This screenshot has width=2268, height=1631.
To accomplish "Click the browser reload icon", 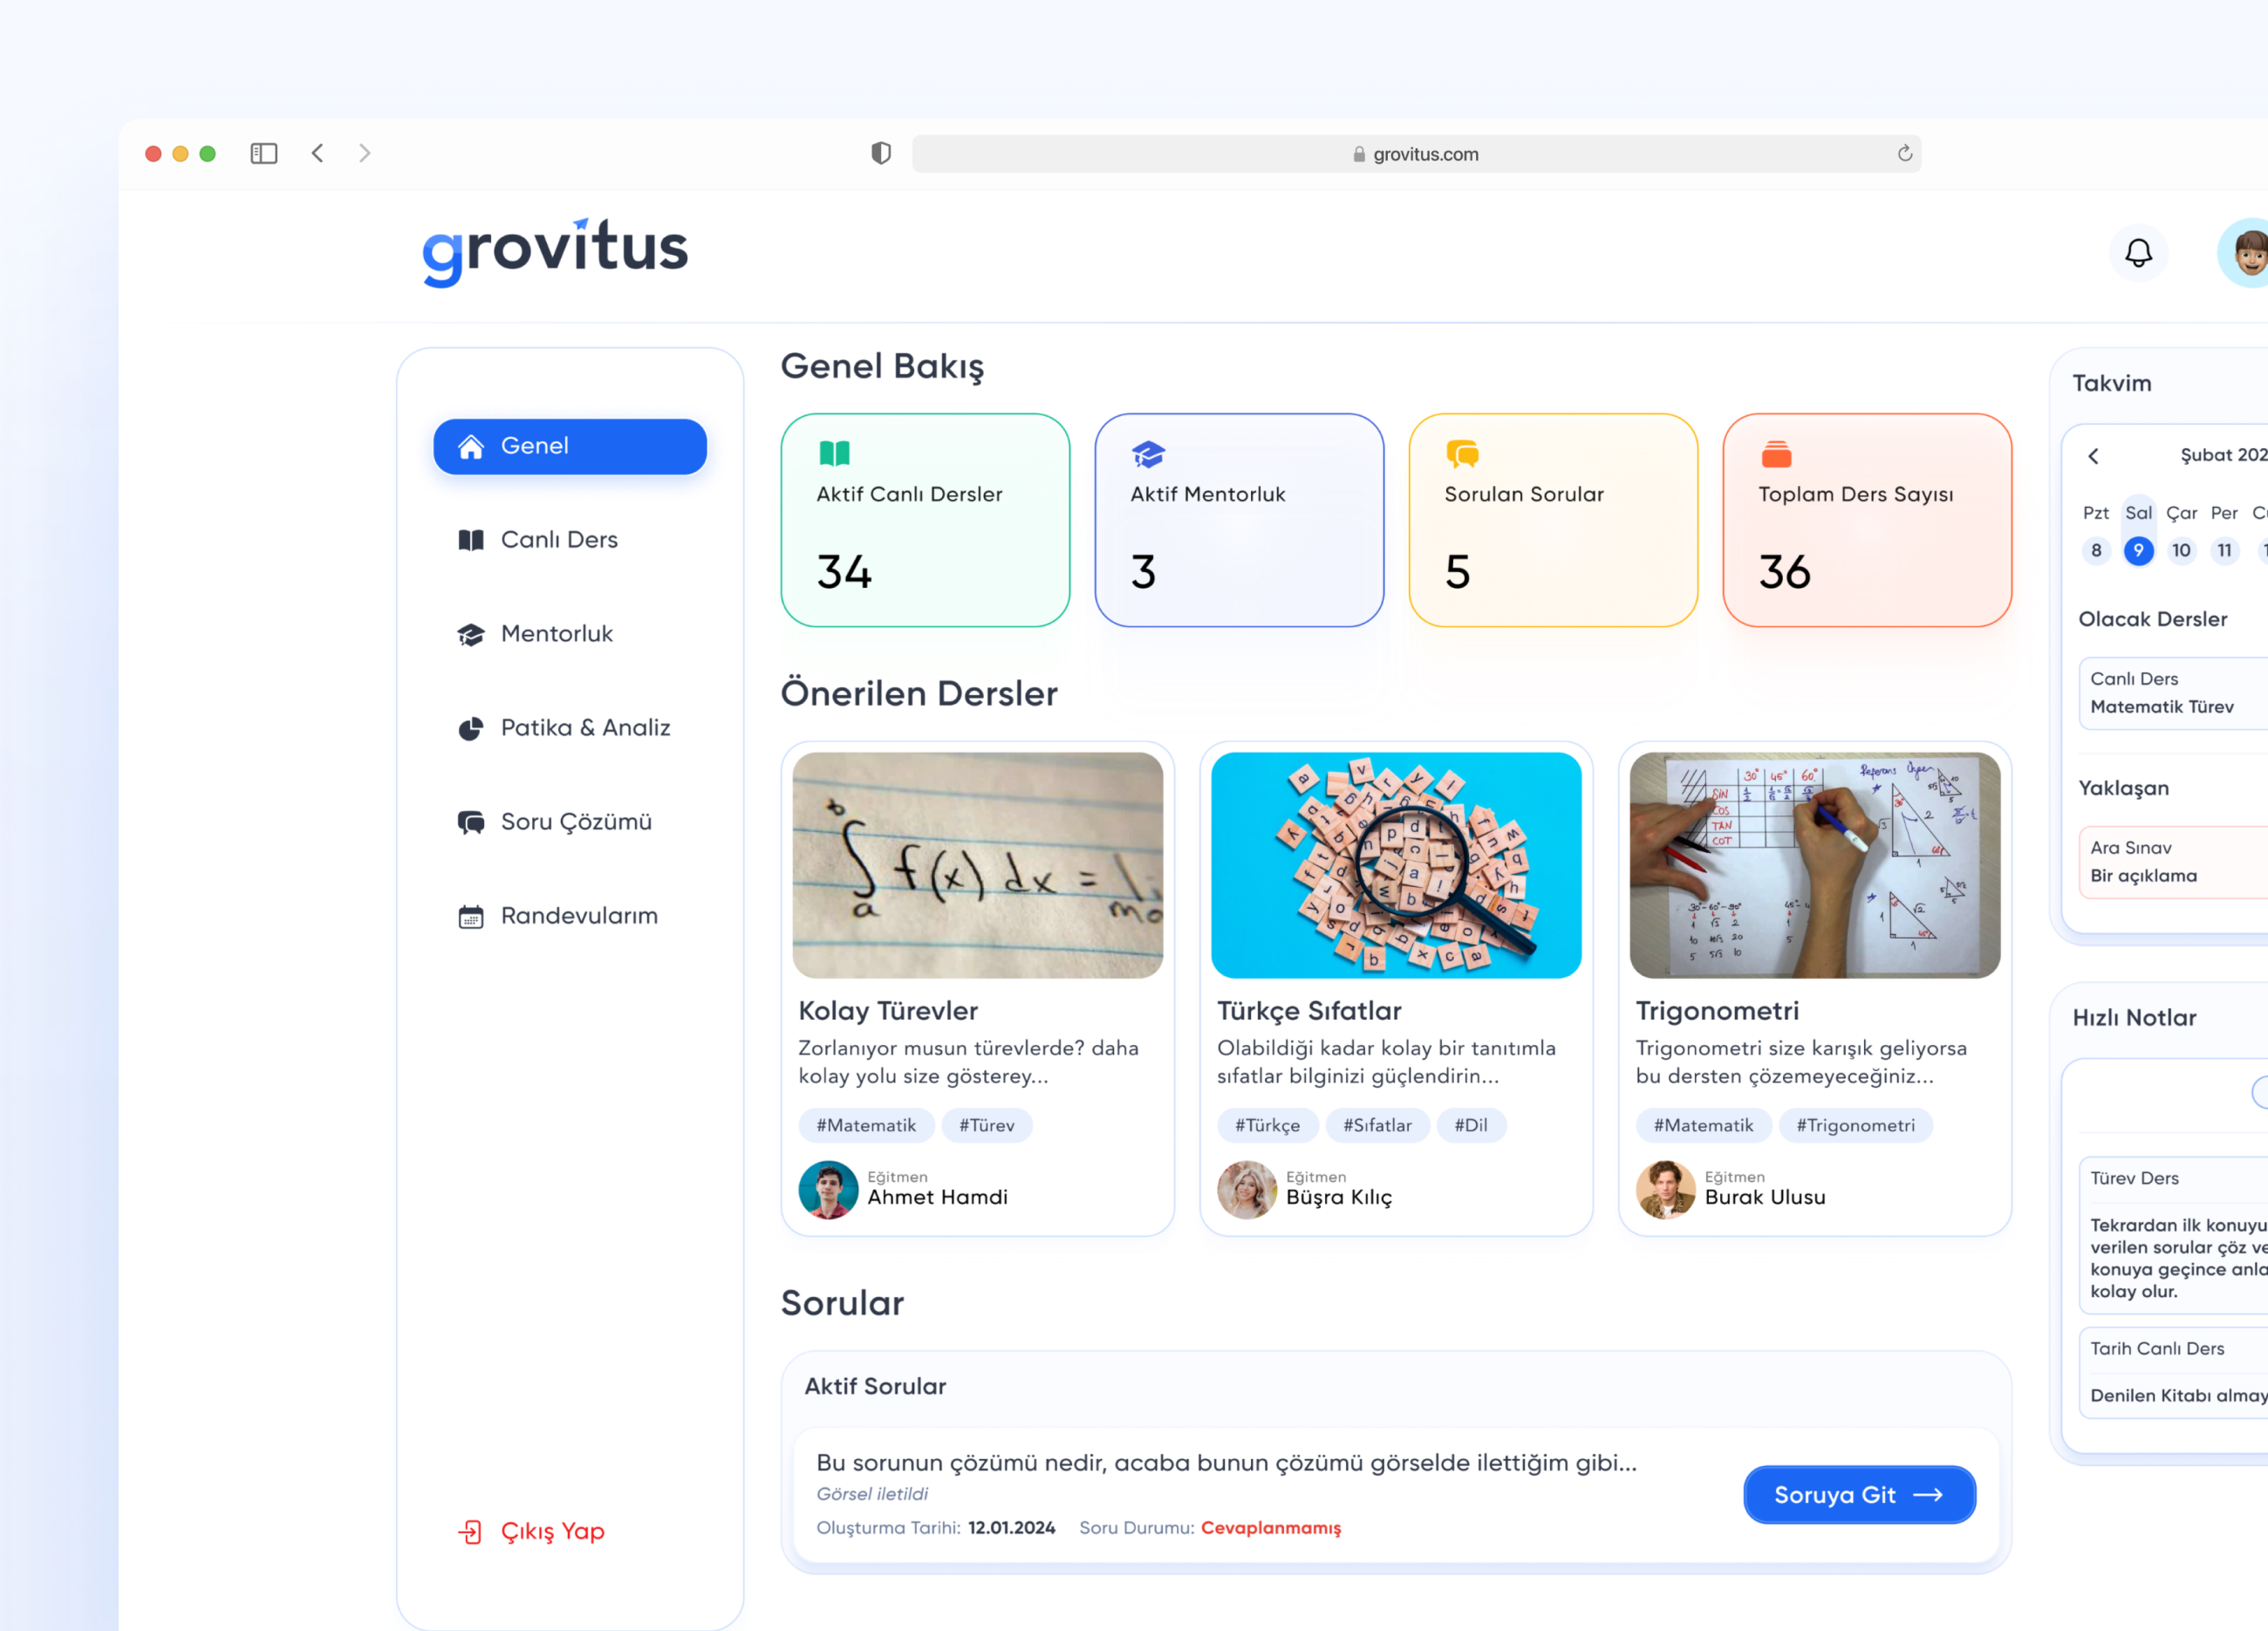I will click(x=1904, y=153).
